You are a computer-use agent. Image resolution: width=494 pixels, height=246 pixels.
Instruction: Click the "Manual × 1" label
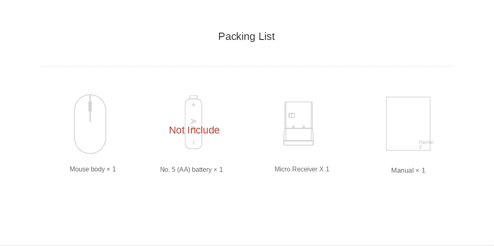(408, 171)
